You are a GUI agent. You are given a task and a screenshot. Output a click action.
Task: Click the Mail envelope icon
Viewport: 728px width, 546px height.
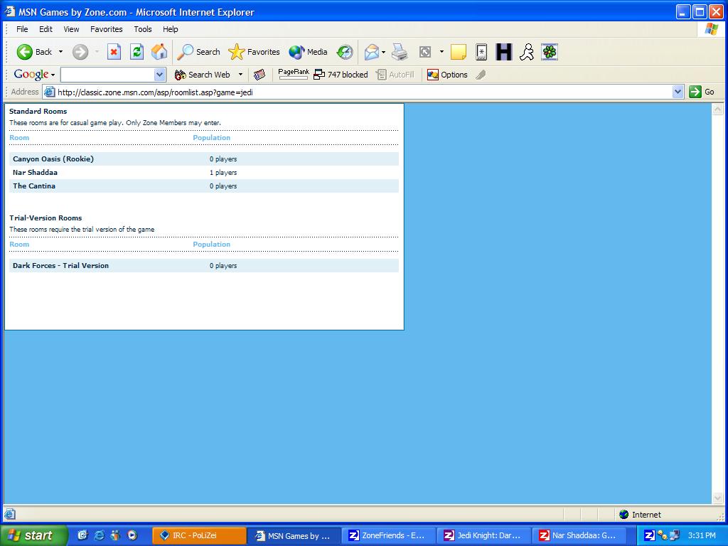tap(371, 52)
